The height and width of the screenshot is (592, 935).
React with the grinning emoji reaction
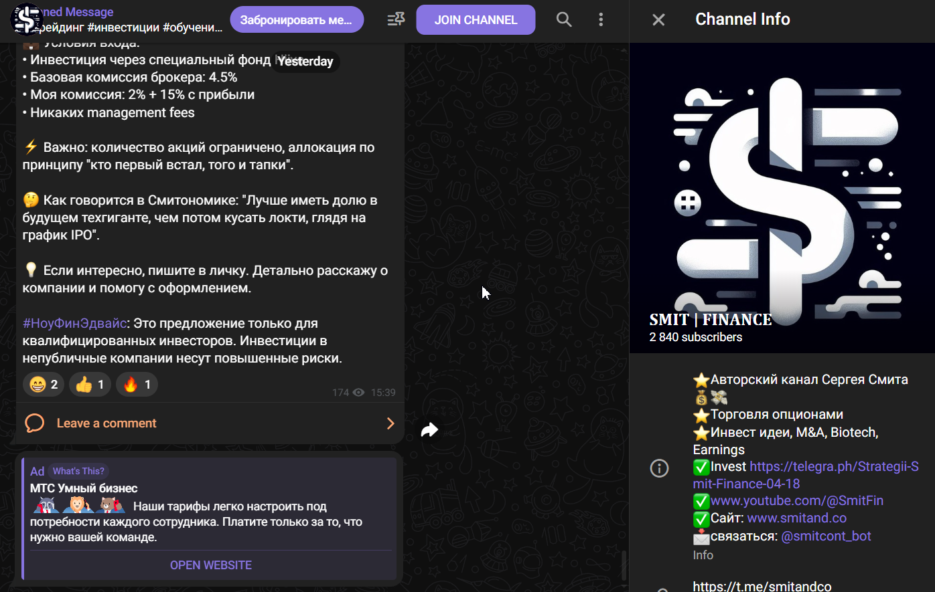(44, 385)
